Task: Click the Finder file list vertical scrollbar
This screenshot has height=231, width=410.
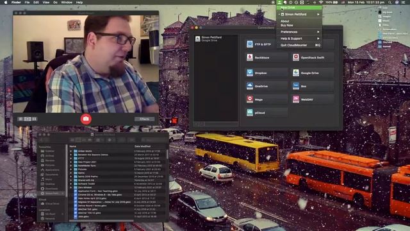Action: click(167, 155)
